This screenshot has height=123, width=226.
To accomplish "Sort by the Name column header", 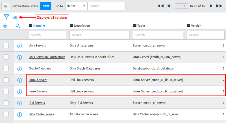I will click(x=37, y=26).
